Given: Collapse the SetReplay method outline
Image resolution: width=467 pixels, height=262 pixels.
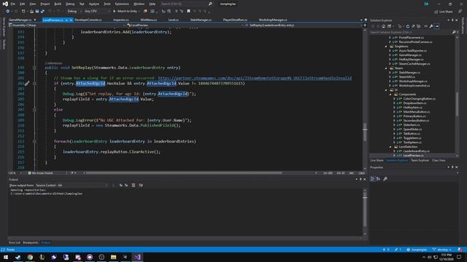Looking at the screenshot, I should 34,68.
